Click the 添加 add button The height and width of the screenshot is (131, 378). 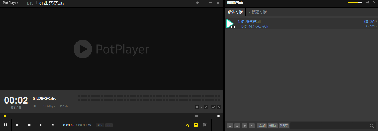[x=262, y=126]
